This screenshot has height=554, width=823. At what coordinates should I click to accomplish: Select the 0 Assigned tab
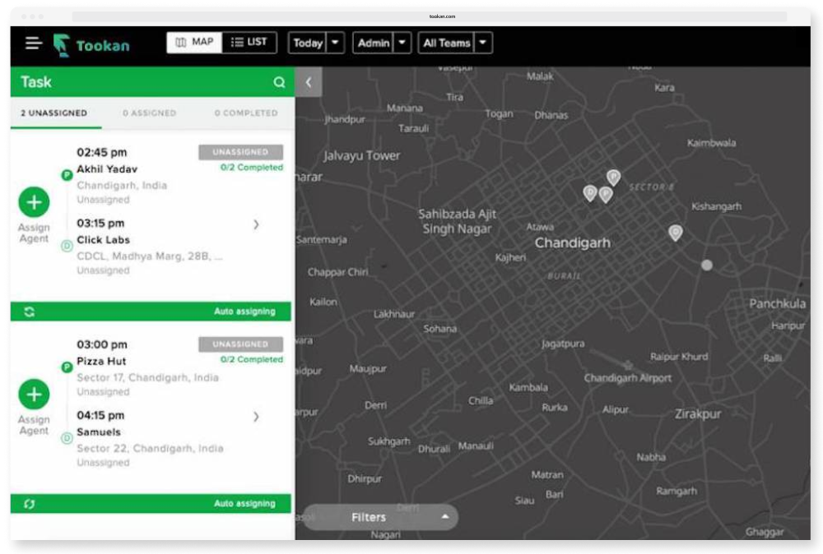150,113
